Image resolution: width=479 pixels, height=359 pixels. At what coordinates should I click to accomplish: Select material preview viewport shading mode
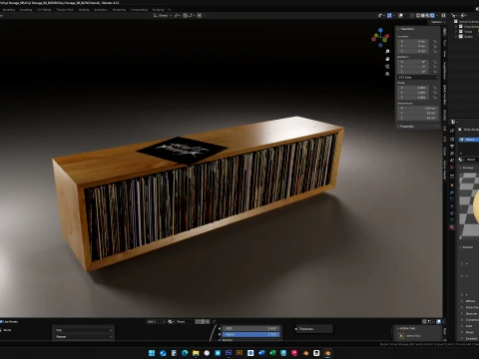point(427,15)
